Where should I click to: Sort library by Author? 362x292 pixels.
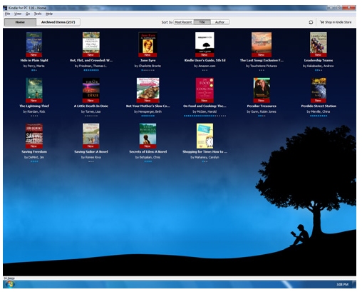[219, 22]
